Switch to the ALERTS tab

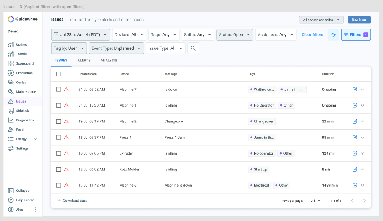click(84, 60)
